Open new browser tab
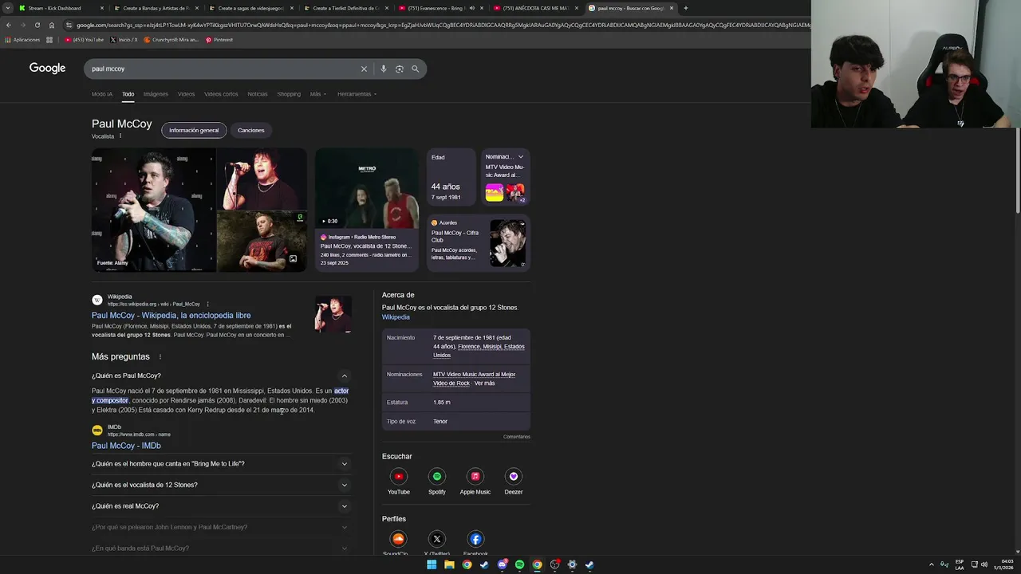 click(686, 8)
